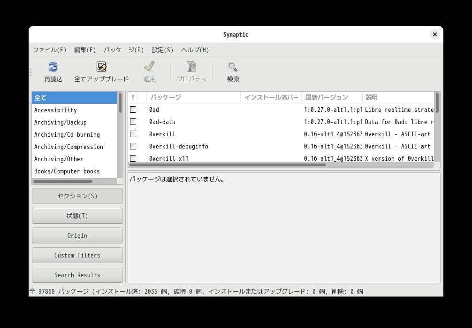Click description 'Data for 0ad: libre r'
This screenshot has height=328, width=472.
[x=399, y=122]
